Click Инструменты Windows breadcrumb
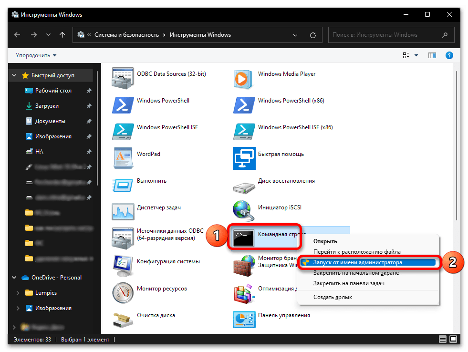Viewport: 468px width, 352px height. pos(200,35)
